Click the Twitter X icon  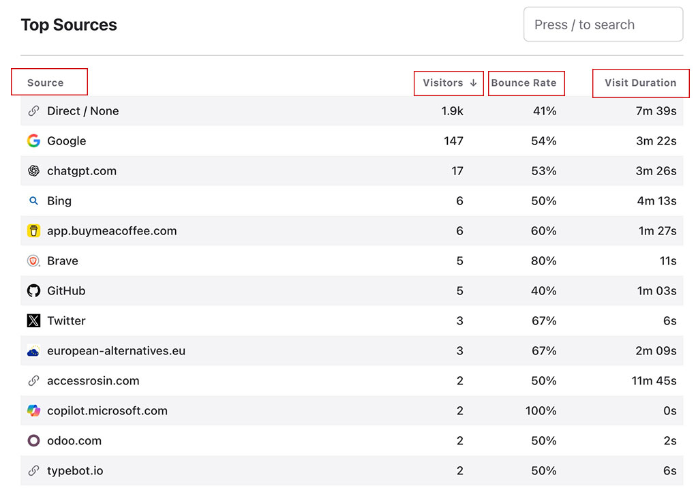[33, 320]
